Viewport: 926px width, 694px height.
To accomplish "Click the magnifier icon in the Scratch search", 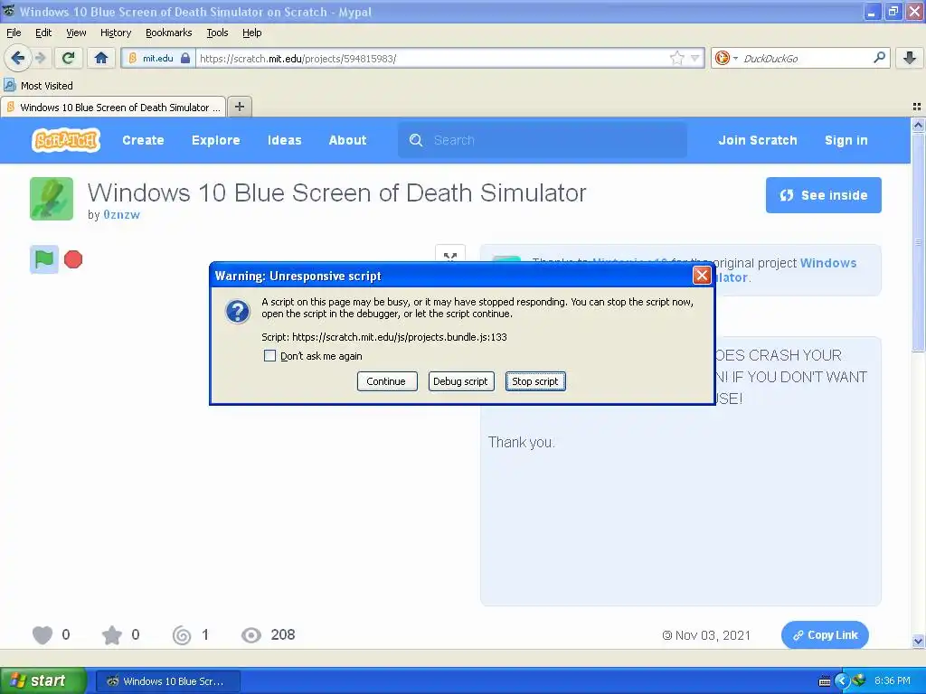I will click(416, 140).
